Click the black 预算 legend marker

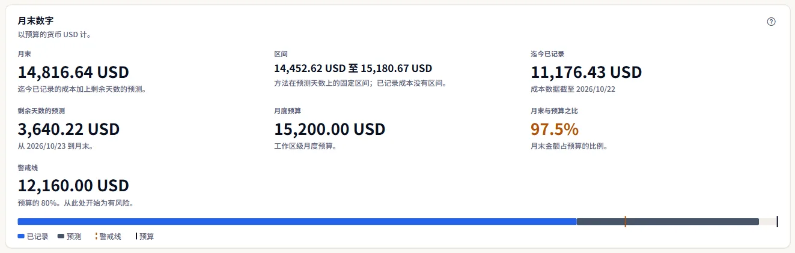[136, 237]
